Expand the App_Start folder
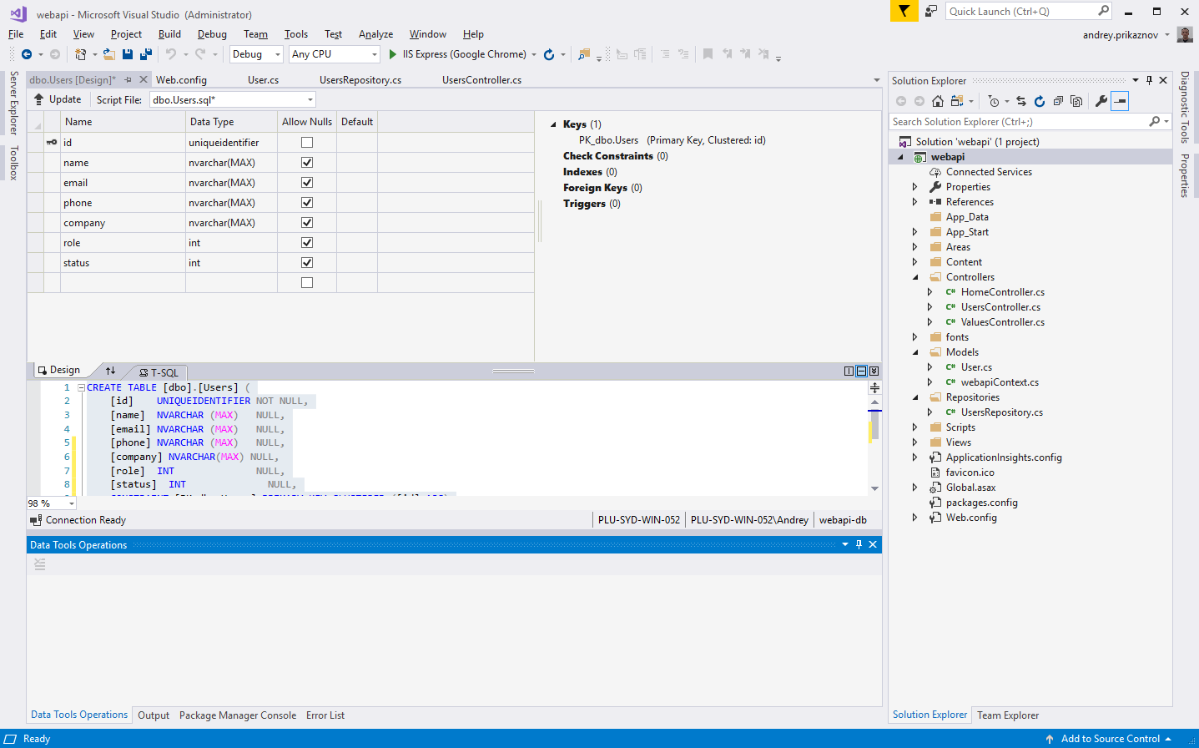 point(915,232)
